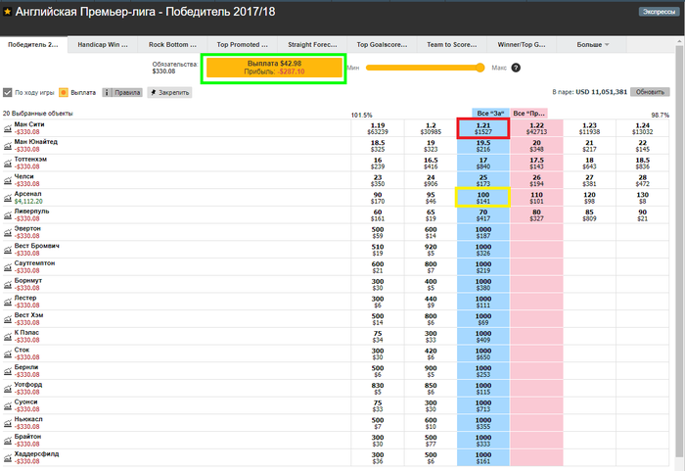The width and height of the screenshot is (685, 471).
Task: Click the Обновить button
Action: (650, 92)
